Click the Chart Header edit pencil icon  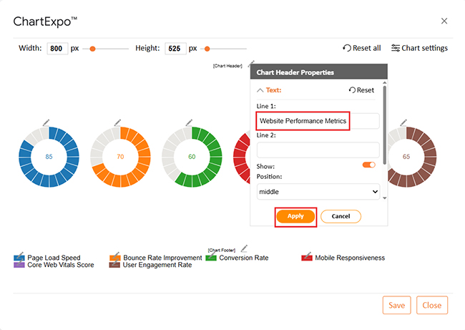pos(251,64)
